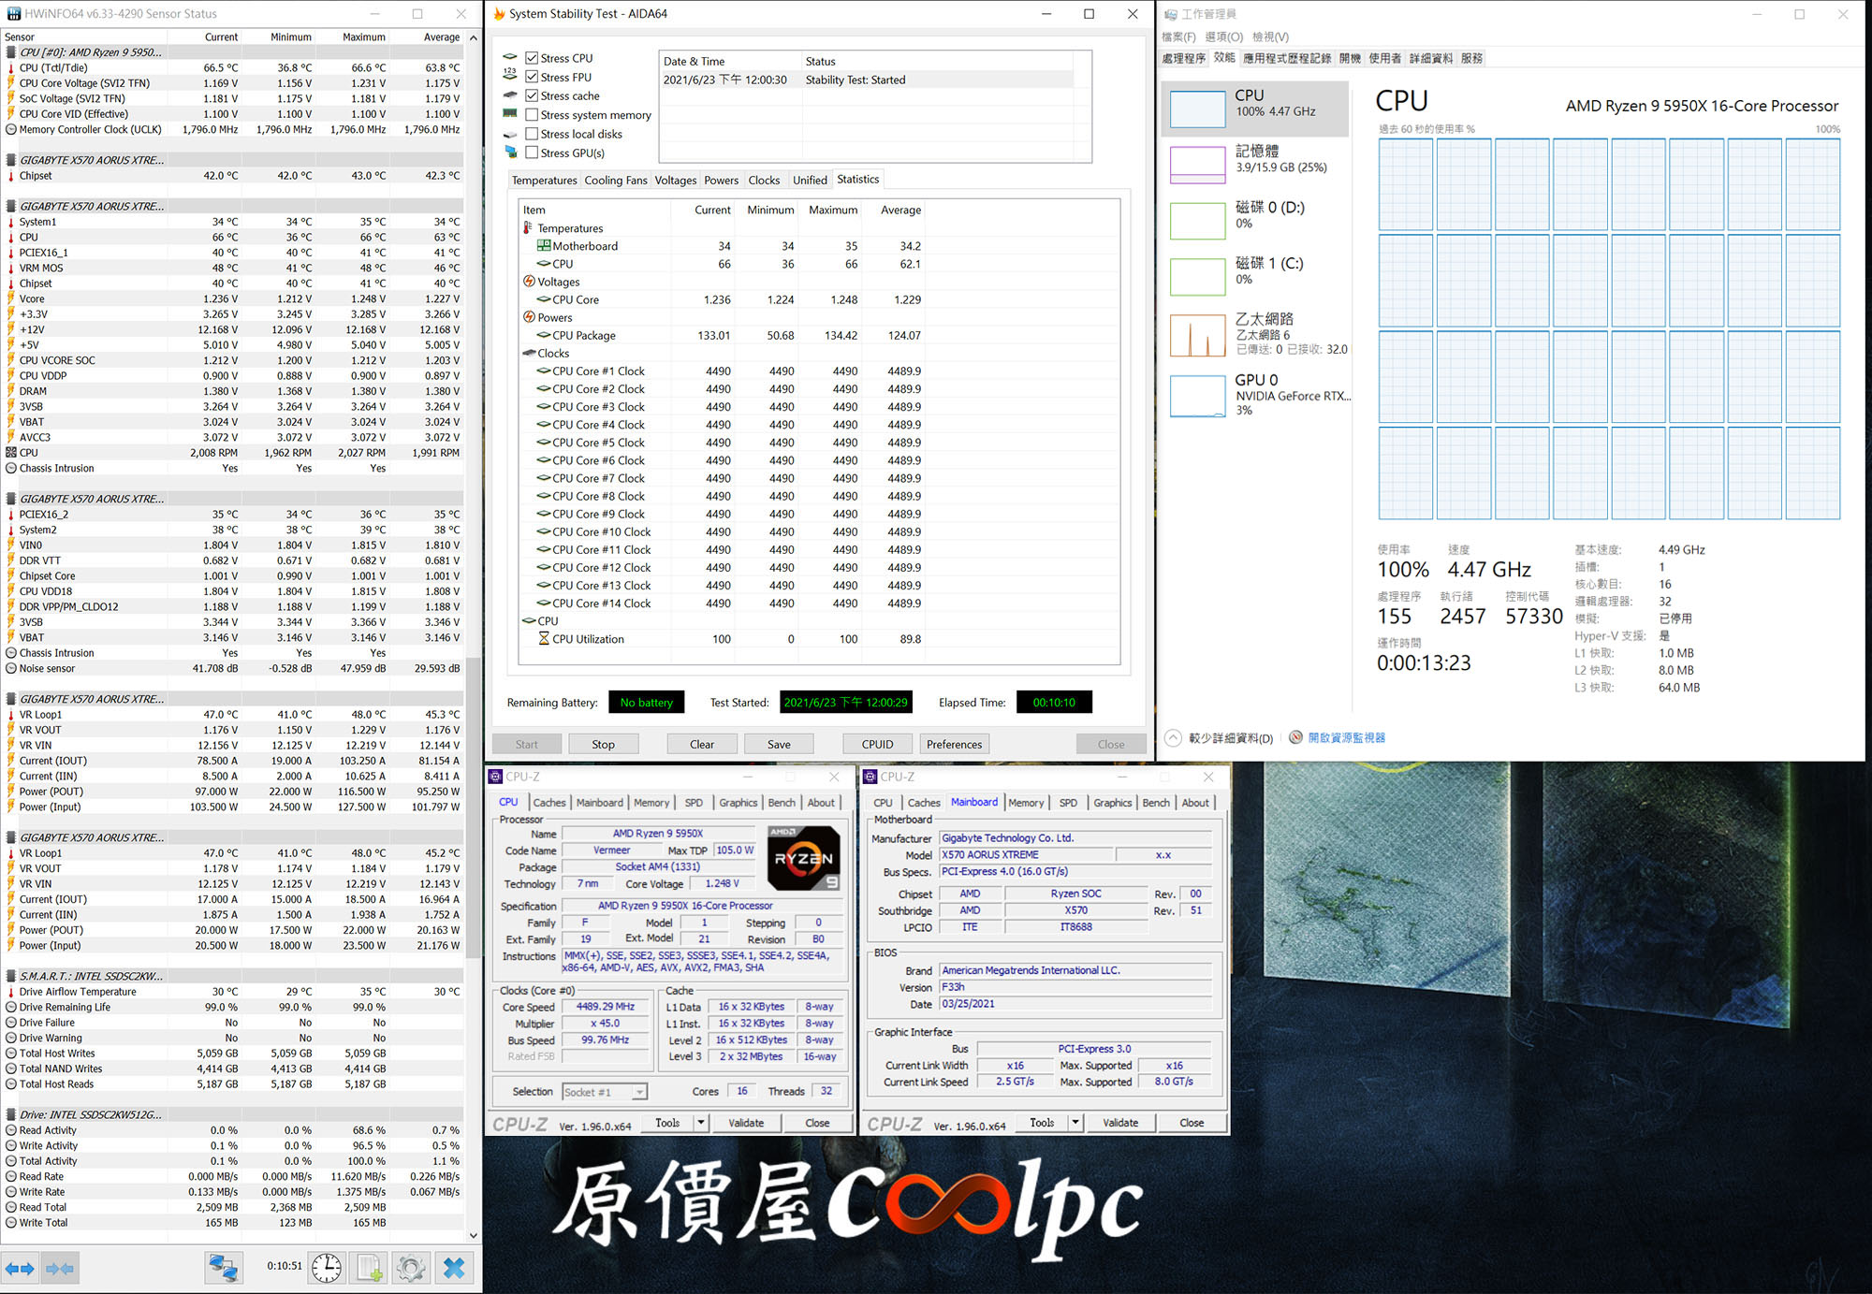Viewport: 1872px width, 1294px height.
Task: Open HWiNFO sensor settings gear icon
Action: click(x=410, y=1268)
